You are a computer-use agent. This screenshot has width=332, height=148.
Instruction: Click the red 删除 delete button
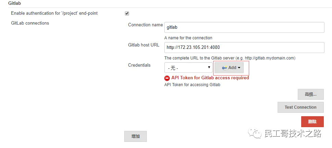point(312,122)
